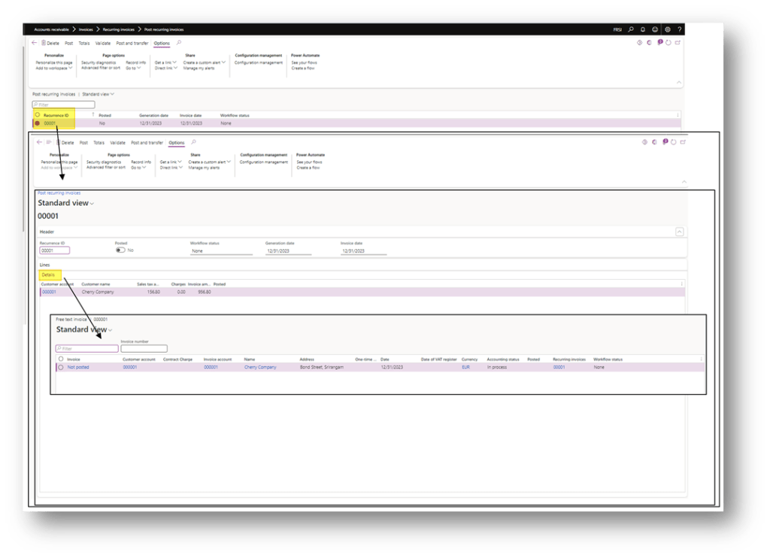Click the help question mark icon
Image resolution: width=770 pixels, height=558 pixels.
coord(679,29)
